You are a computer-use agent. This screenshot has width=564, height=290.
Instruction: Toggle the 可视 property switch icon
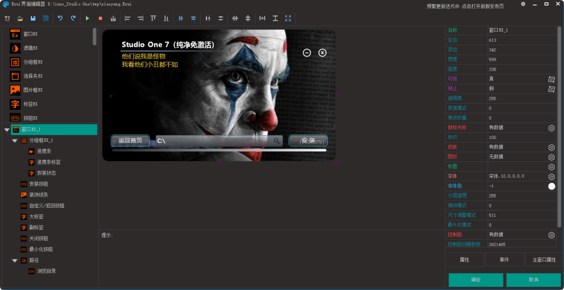pos(551,79)
